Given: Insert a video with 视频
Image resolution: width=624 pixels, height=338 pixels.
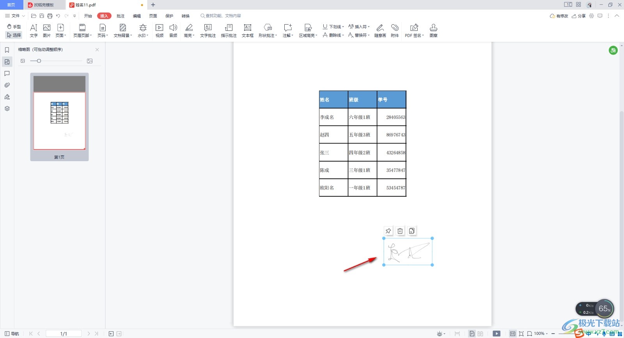Looking at the screenshot, I should (x=160, y=30).
